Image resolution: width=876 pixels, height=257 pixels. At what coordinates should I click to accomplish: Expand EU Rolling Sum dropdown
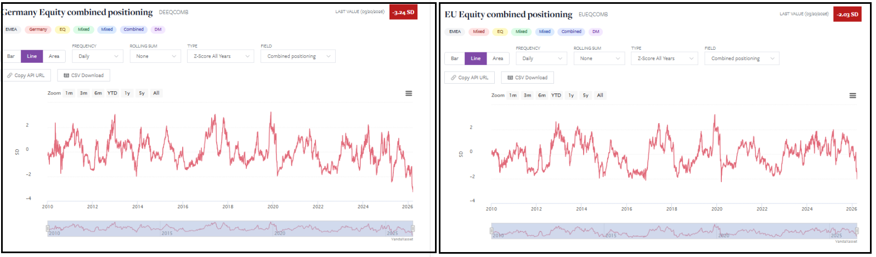pos(599,59)
